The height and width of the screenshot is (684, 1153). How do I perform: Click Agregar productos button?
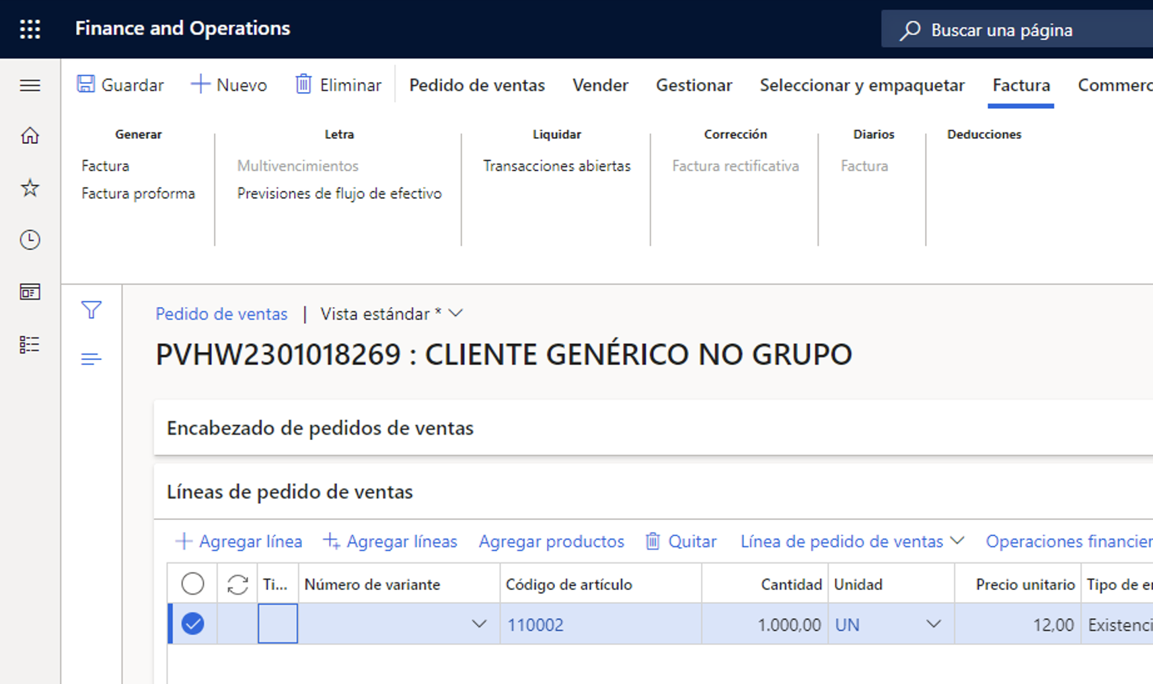[552, 542]
